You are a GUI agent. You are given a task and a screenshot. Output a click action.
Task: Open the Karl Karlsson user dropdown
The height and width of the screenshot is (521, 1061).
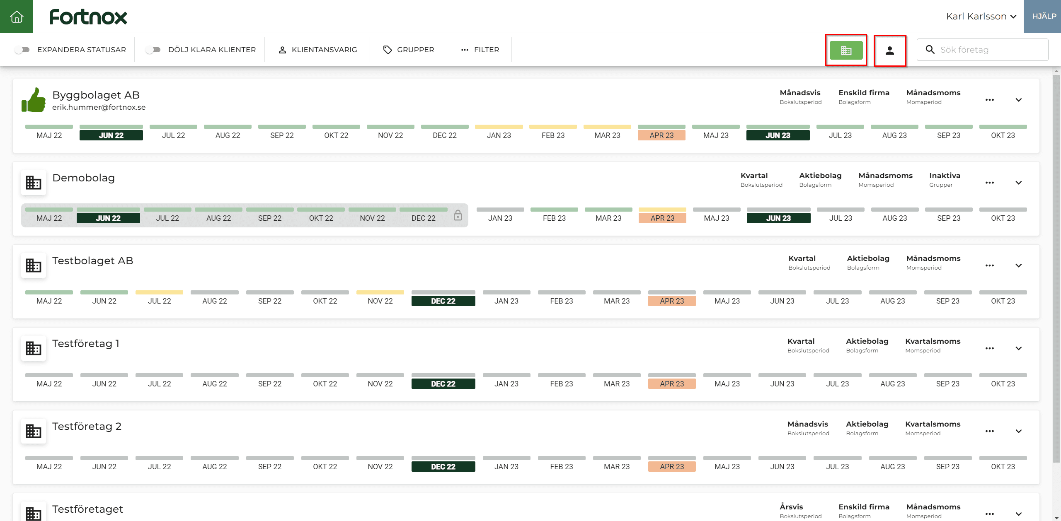click(x=981, y=17)
